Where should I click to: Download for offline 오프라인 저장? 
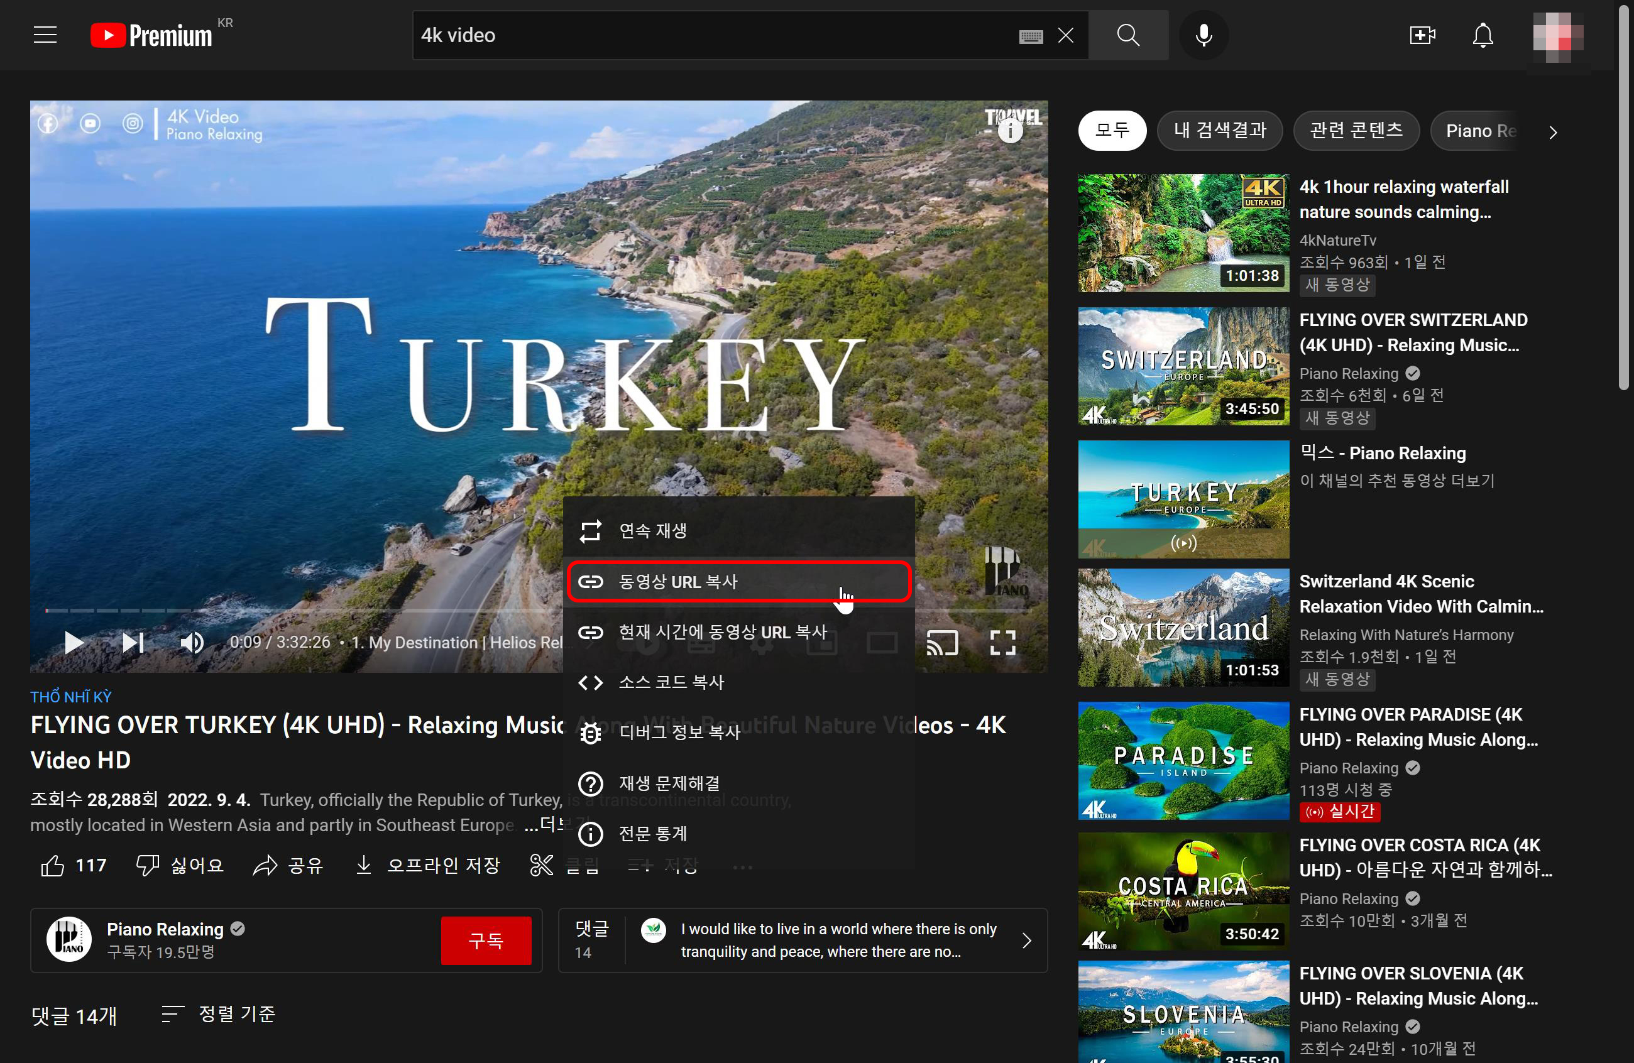click(x=428, y=865)
